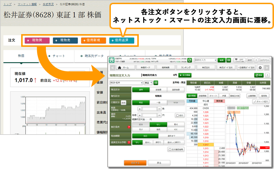Image resolution: width=274 pixels, height=169 pixels.
Task: Open the 銘柄を入力 search dropdown
Action: pyautogui.click(x=205, y=60)
